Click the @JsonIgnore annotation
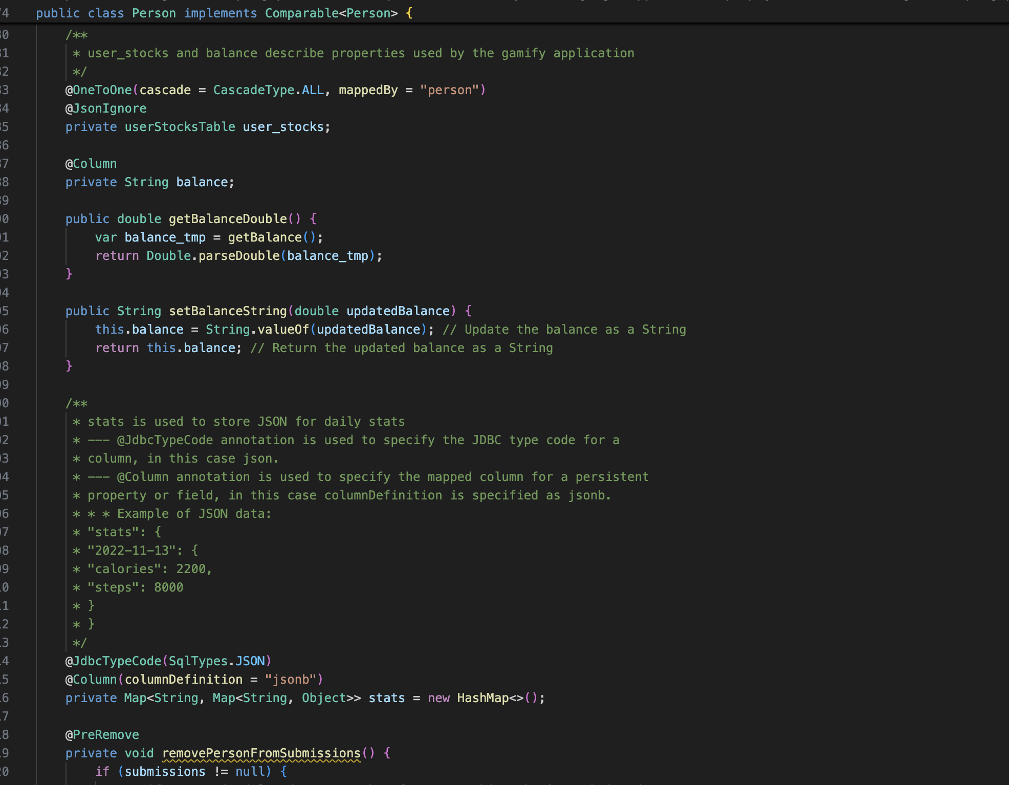1009x785 pixels. [x=106, y=108]
